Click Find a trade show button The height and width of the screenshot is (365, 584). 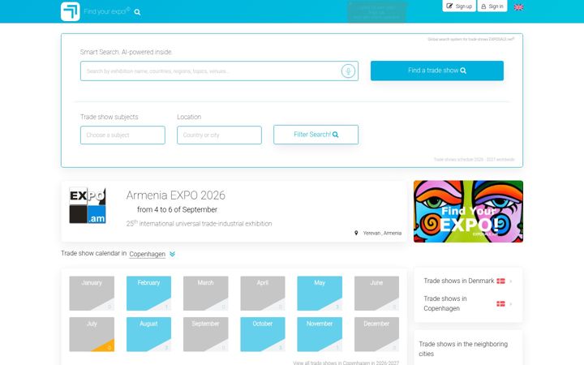coord(437,71)
